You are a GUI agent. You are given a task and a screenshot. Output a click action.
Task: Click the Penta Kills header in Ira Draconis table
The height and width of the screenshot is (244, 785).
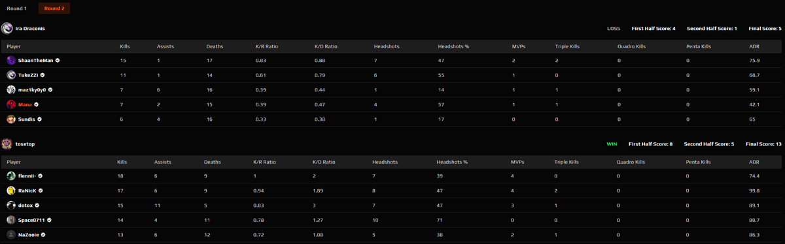699,46
